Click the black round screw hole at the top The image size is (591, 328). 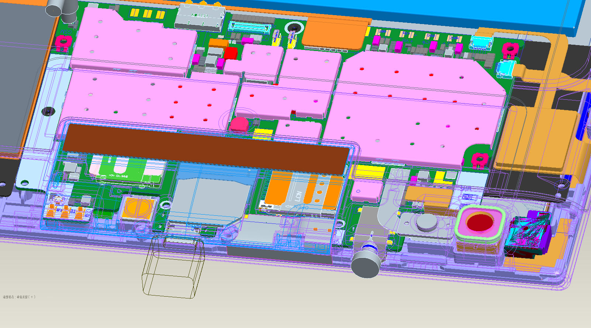click(x=294, y=28)
